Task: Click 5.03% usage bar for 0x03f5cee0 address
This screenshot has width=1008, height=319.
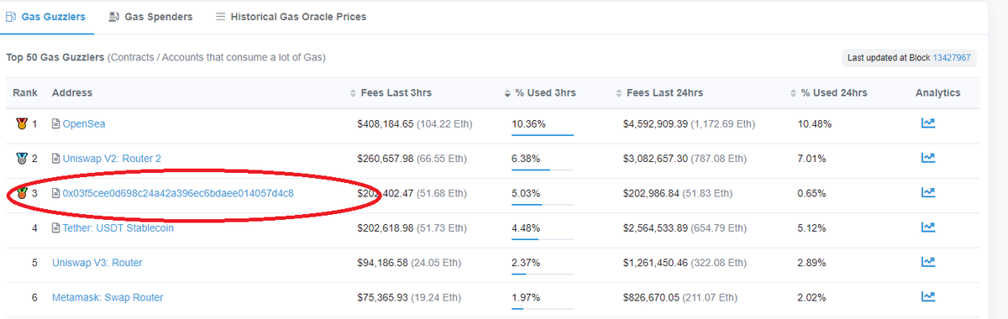Action: point(543,204)
